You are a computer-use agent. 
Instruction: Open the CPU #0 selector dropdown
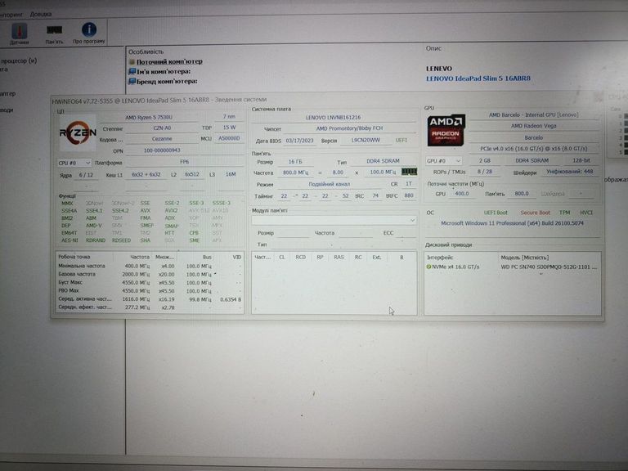74,163
